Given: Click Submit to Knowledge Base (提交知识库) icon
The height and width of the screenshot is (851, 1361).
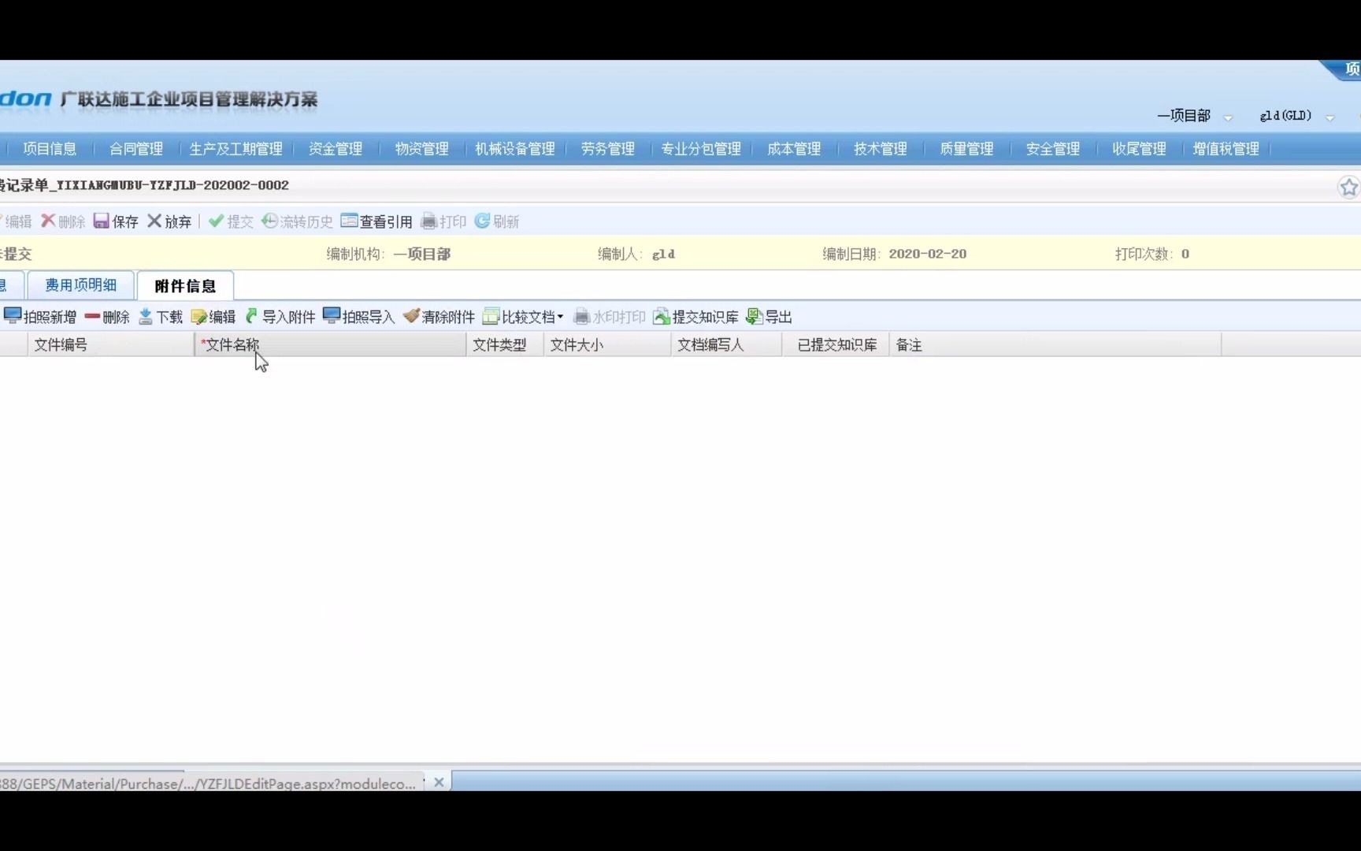Looking at the screenshot, I should (x=662, y=317).
